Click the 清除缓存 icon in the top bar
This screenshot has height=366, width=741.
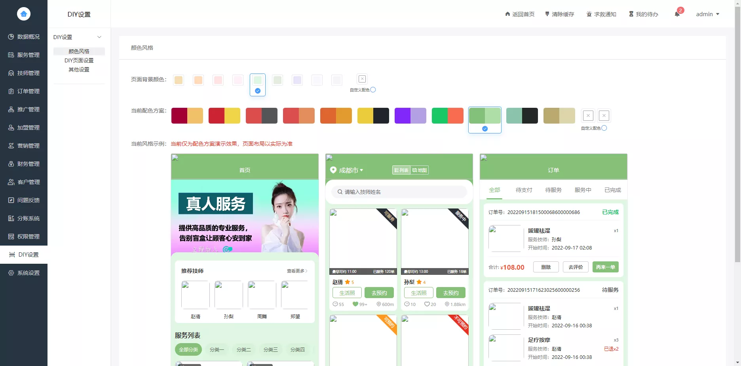tap(559, 14)
